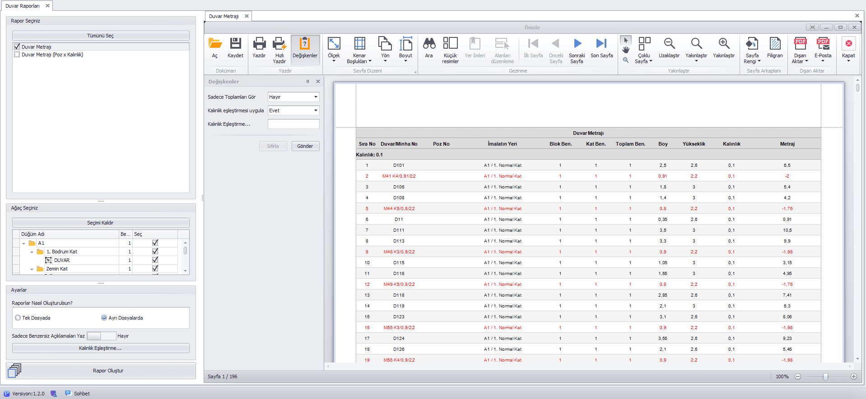
Task: Click the Rapor Oluştur button
Action: coord(101,371)
